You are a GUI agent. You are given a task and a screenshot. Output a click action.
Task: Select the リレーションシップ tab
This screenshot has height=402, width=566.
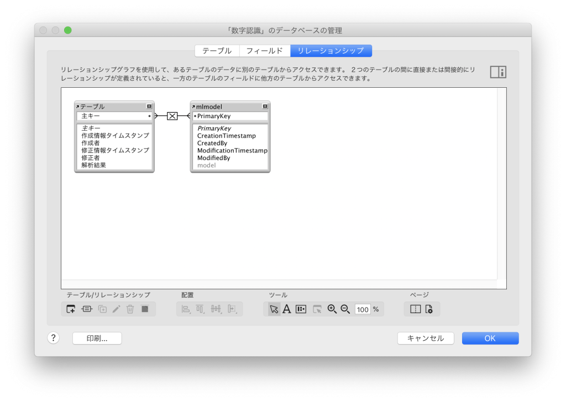click(331, 51)
